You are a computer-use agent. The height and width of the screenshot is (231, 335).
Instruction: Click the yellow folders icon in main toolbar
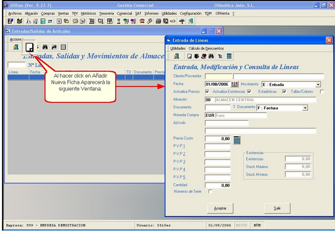click(x=66, y=21)
